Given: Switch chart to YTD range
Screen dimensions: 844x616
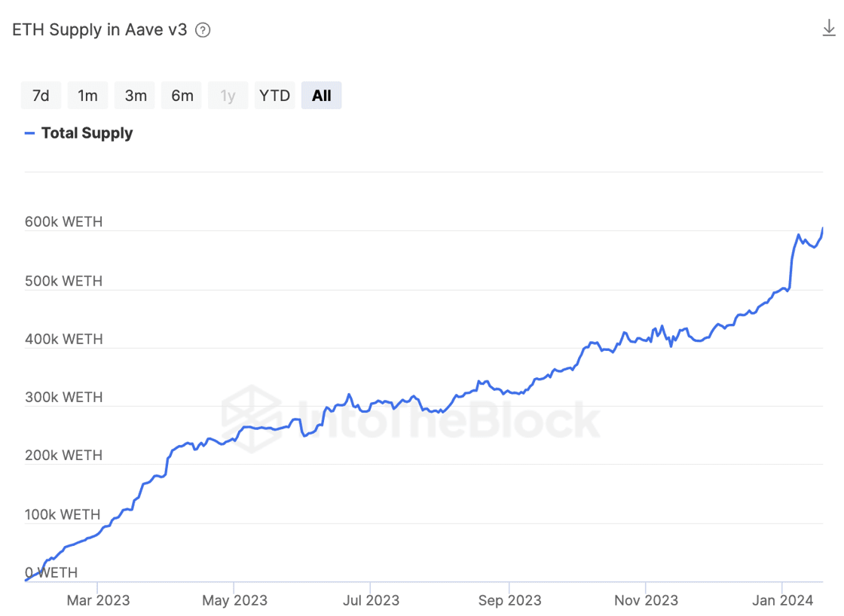Looking at the screenshot, I should pos(274,96).
